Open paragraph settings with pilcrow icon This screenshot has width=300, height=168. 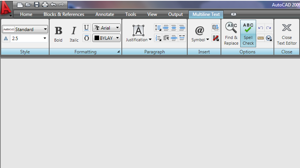coord(166,38)
